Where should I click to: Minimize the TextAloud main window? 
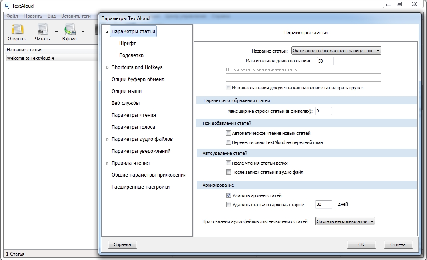388,4
